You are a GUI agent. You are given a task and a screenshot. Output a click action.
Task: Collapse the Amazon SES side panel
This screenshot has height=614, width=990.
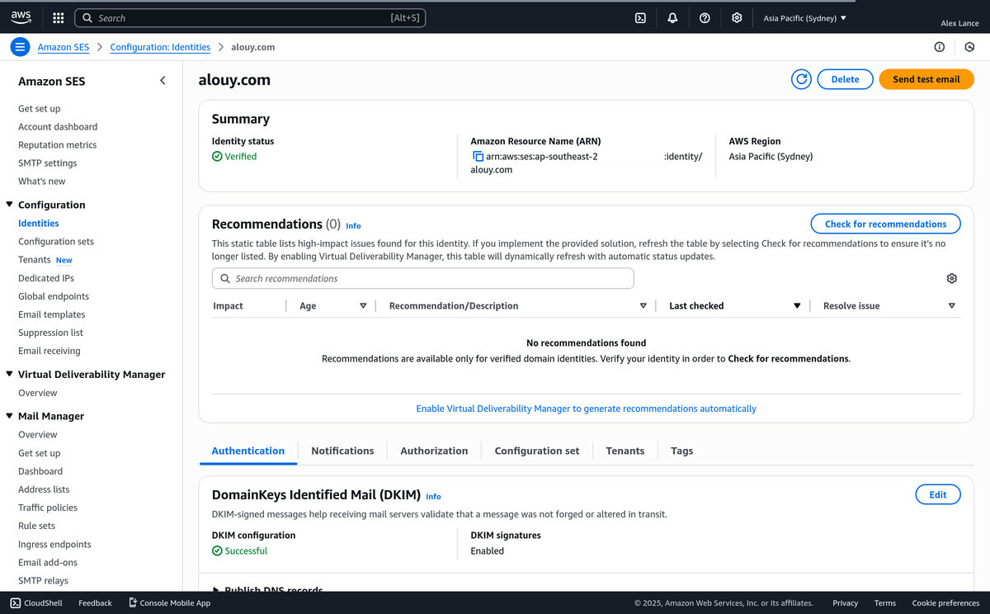click(x=163, y=80)
